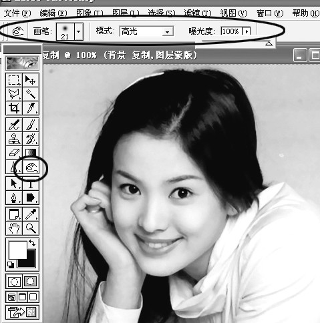Click Jump to ImageReady button
Viewport: 320px width, 323px height.
coord(22,312)
